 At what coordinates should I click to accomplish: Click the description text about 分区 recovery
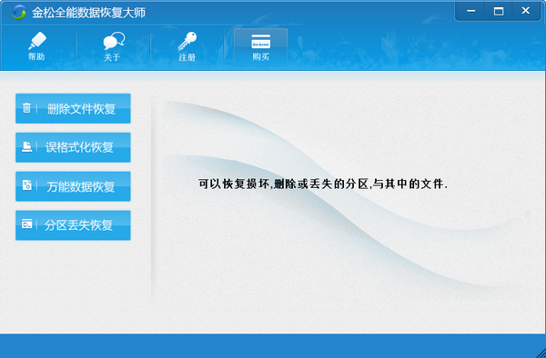(x=323, y=184)
